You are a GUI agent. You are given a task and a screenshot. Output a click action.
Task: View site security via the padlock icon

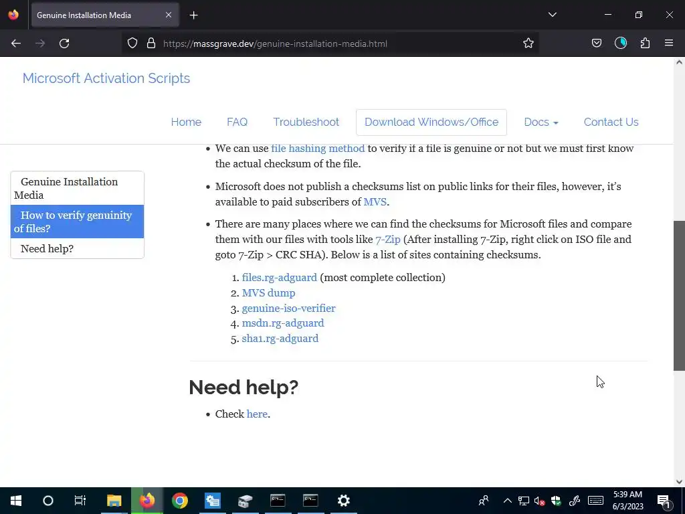pos(151,44)
